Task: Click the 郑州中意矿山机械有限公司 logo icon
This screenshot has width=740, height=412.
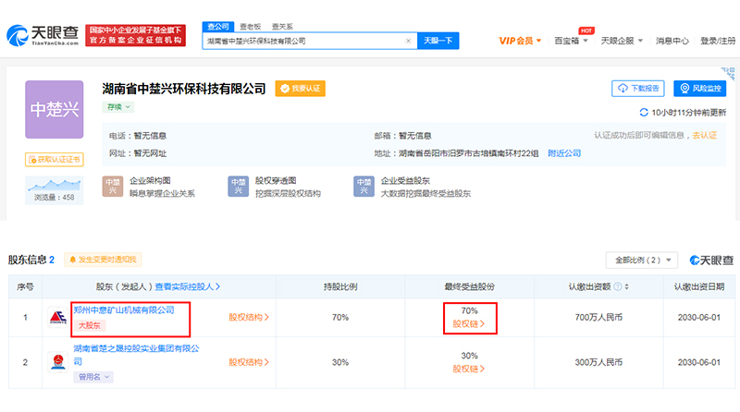Action: point(57,317)
